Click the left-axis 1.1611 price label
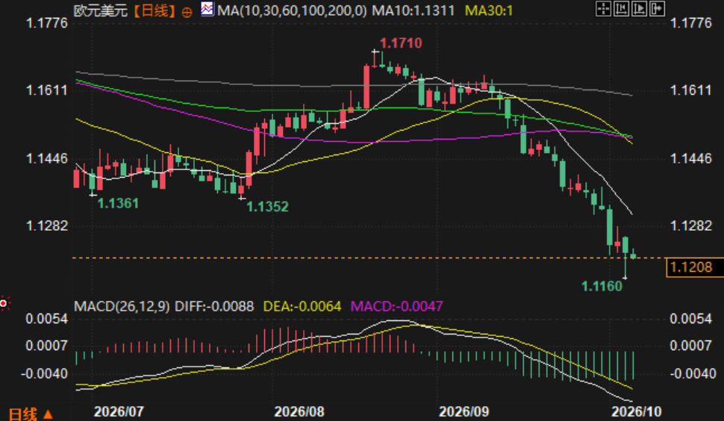Screen dimensions: 724x421 [46, 90]
